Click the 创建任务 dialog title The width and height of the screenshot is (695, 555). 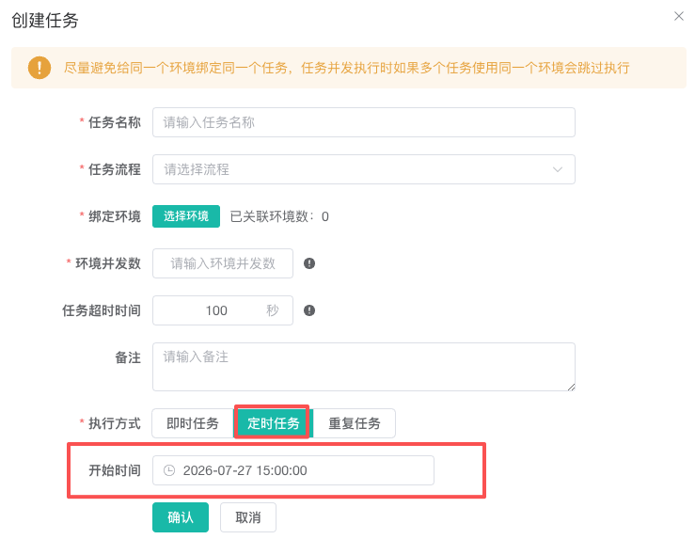45,21
